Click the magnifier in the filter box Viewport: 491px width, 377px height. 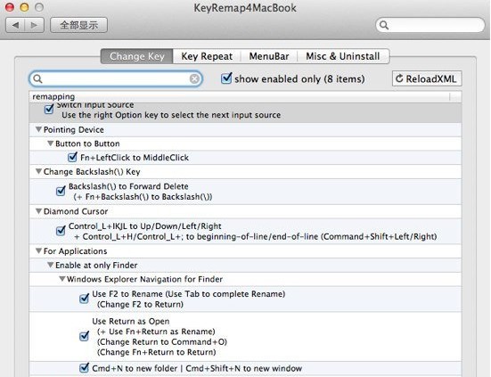37,79
